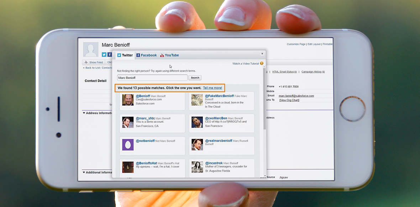Click the 'In The Cloud' location text
The image size is (420, 207).
click(x=213, y=107)
